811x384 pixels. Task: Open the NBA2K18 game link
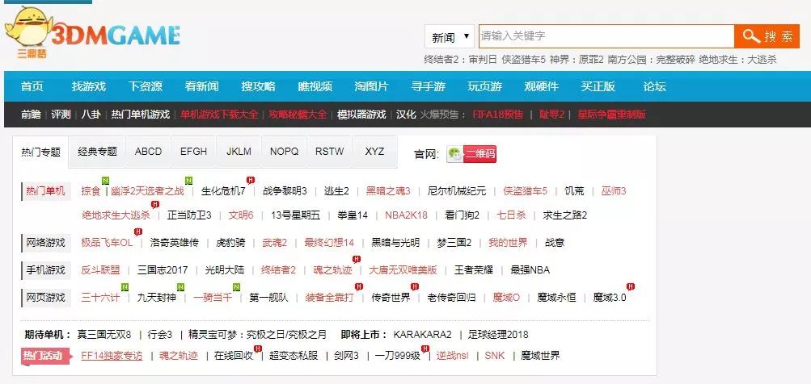406,215
